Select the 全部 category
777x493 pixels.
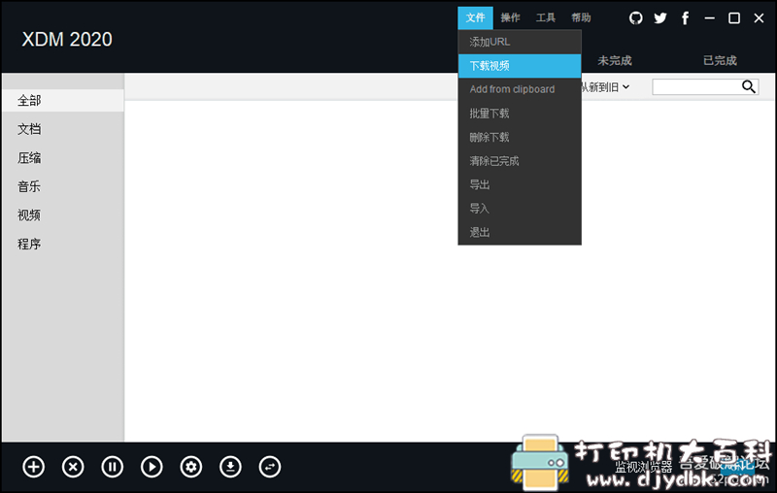(62, 101)
